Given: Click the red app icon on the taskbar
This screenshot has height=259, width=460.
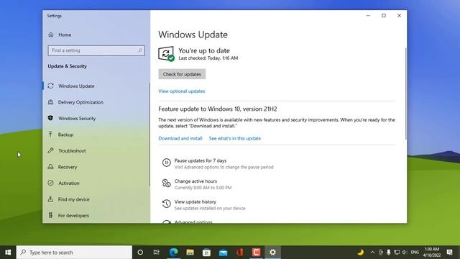Looking at the screenshot, I should (256, 253).
